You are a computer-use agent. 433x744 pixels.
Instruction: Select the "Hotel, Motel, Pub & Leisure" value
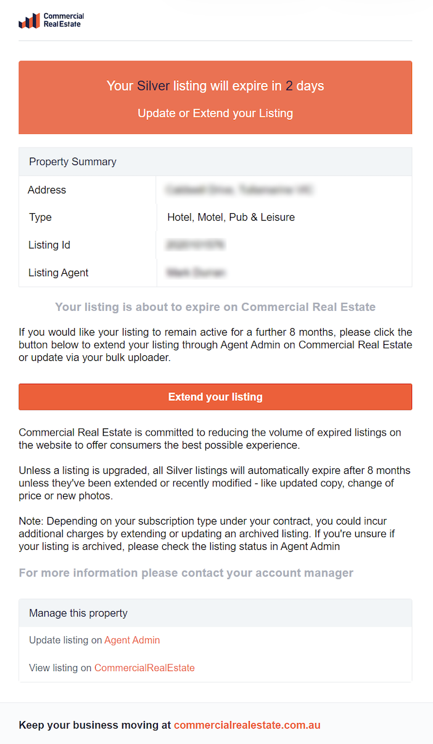(x=231, y=217)
